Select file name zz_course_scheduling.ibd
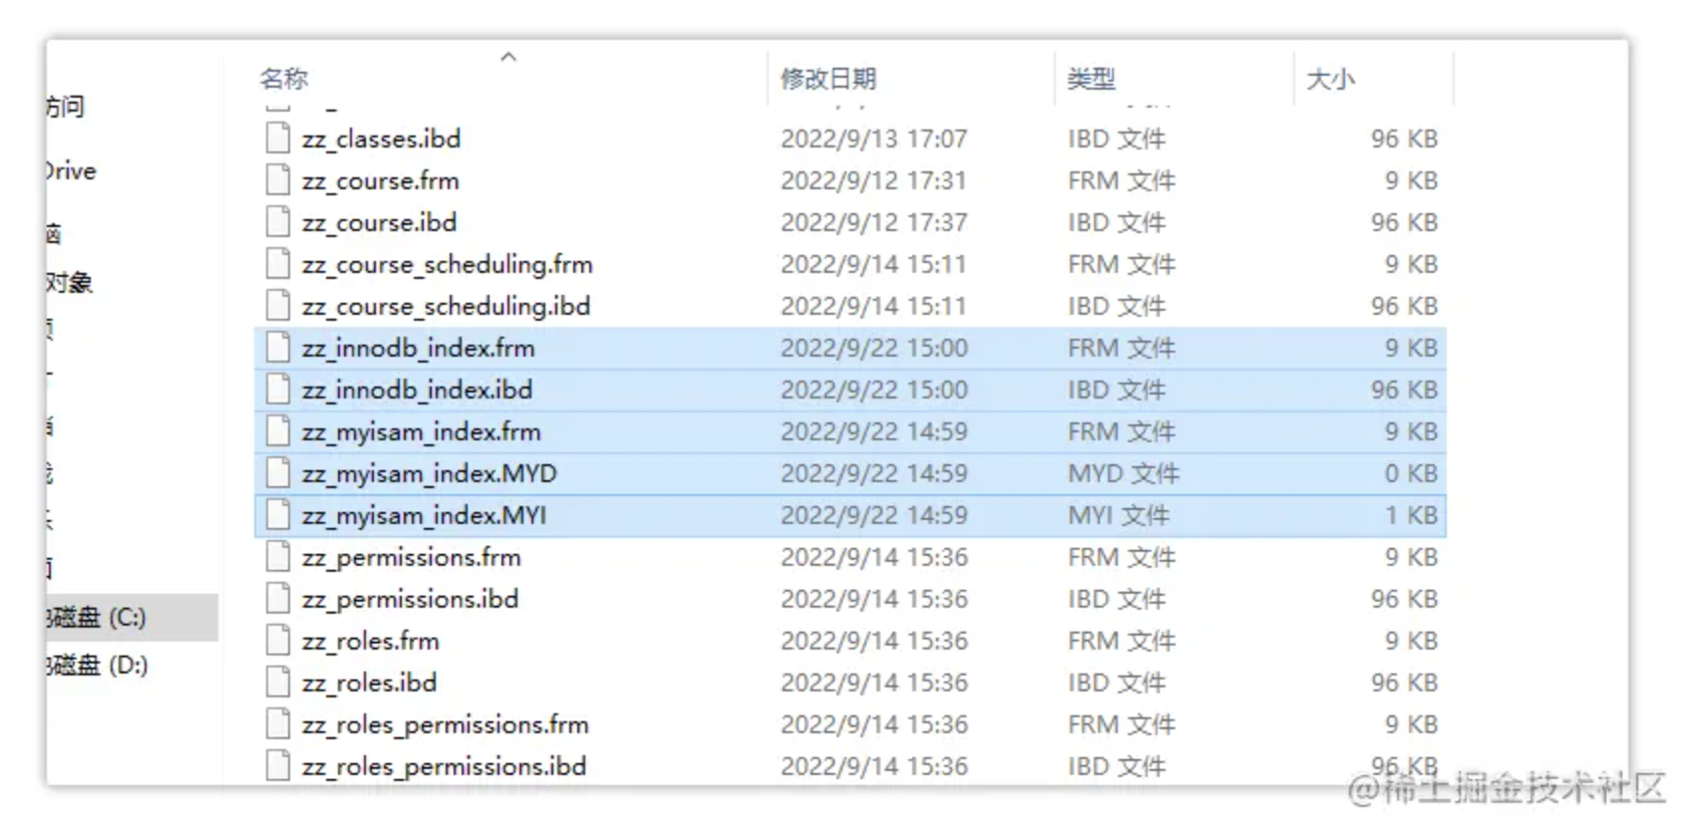Screen dimensions: 1687x835 click(447, 306)
